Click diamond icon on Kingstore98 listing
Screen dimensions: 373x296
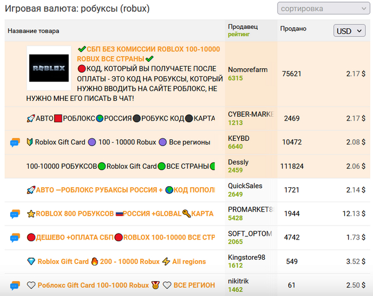coord(31,261)
